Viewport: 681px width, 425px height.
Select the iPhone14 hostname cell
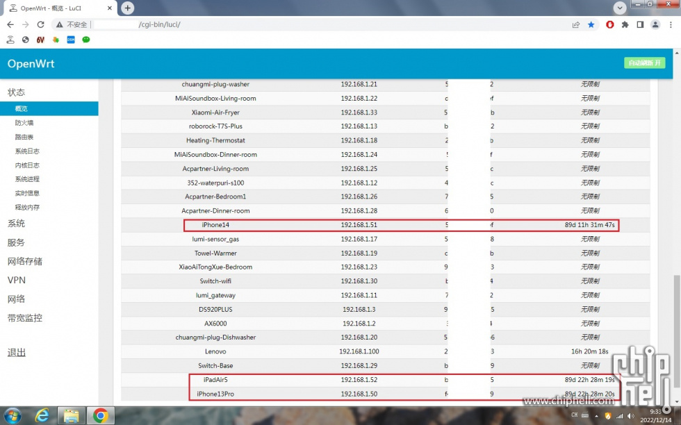215,225
